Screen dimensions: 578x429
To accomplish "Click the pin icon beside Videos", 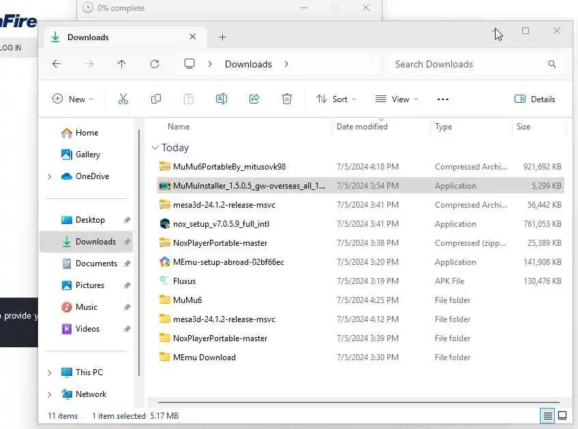I will (x=127, y=329).
